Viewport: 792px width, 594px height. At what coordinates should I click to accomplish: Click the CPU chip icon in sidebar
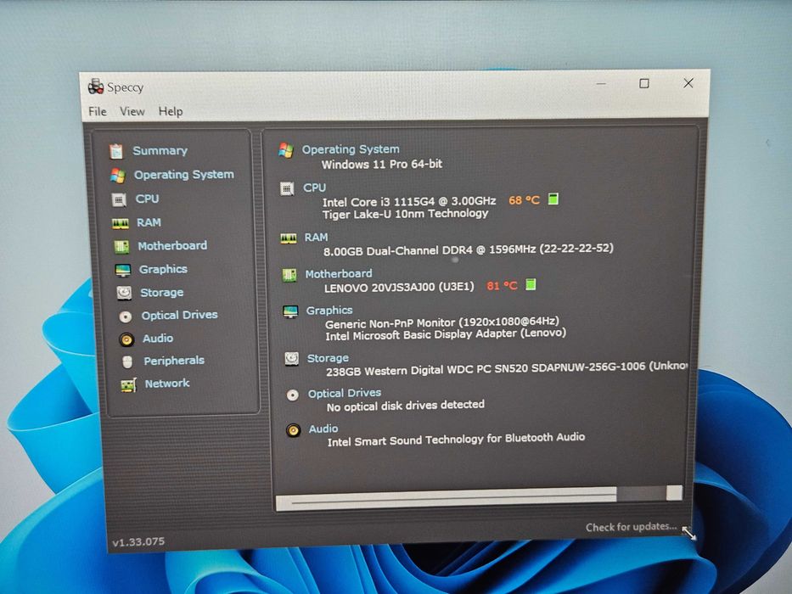(x=119, y=200)
